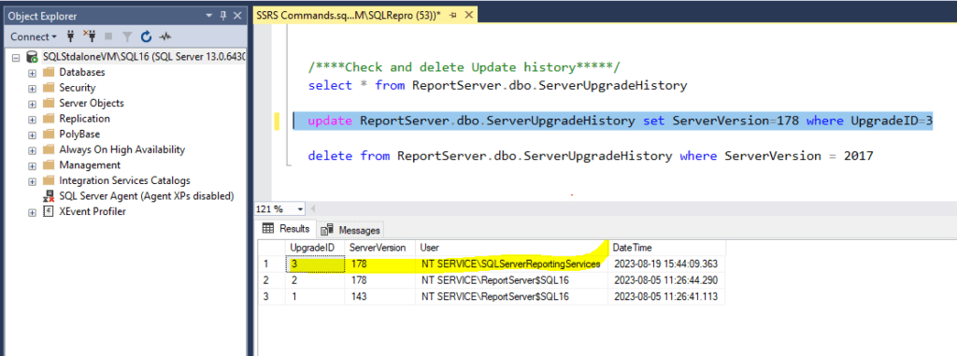Click the DateTime column header

coord(666,248)
